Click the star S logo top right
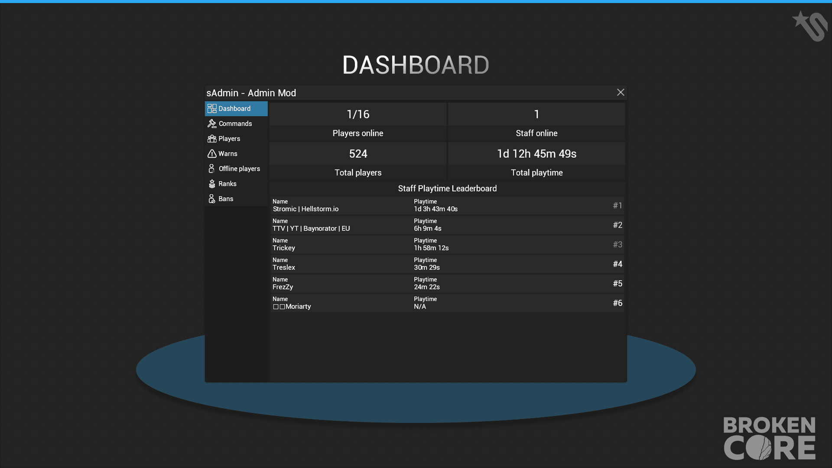 coord(809,26)
